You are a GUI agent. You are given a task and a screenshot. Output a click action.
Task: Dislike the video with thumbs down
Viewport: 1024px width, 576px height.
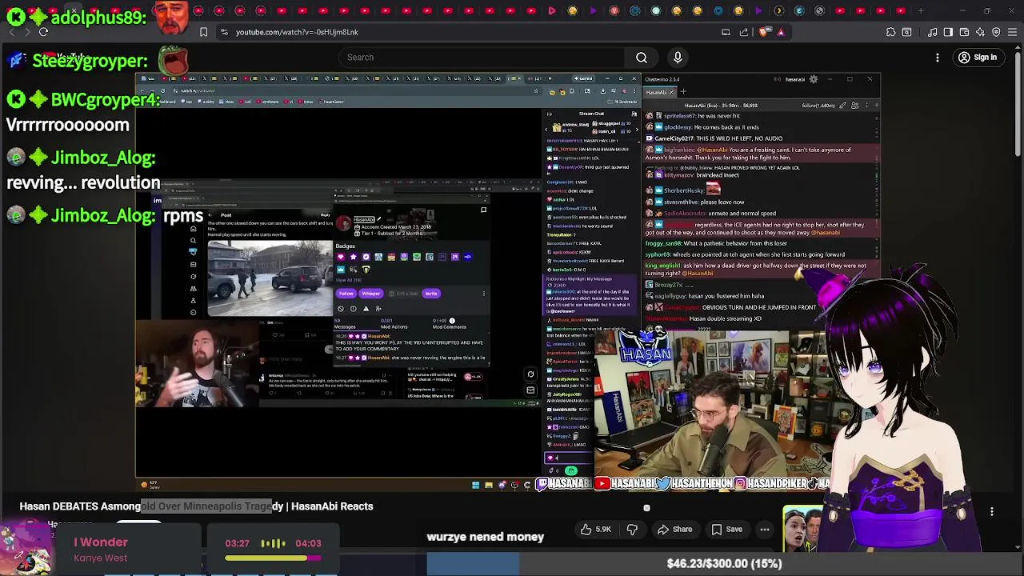(632, 530)
